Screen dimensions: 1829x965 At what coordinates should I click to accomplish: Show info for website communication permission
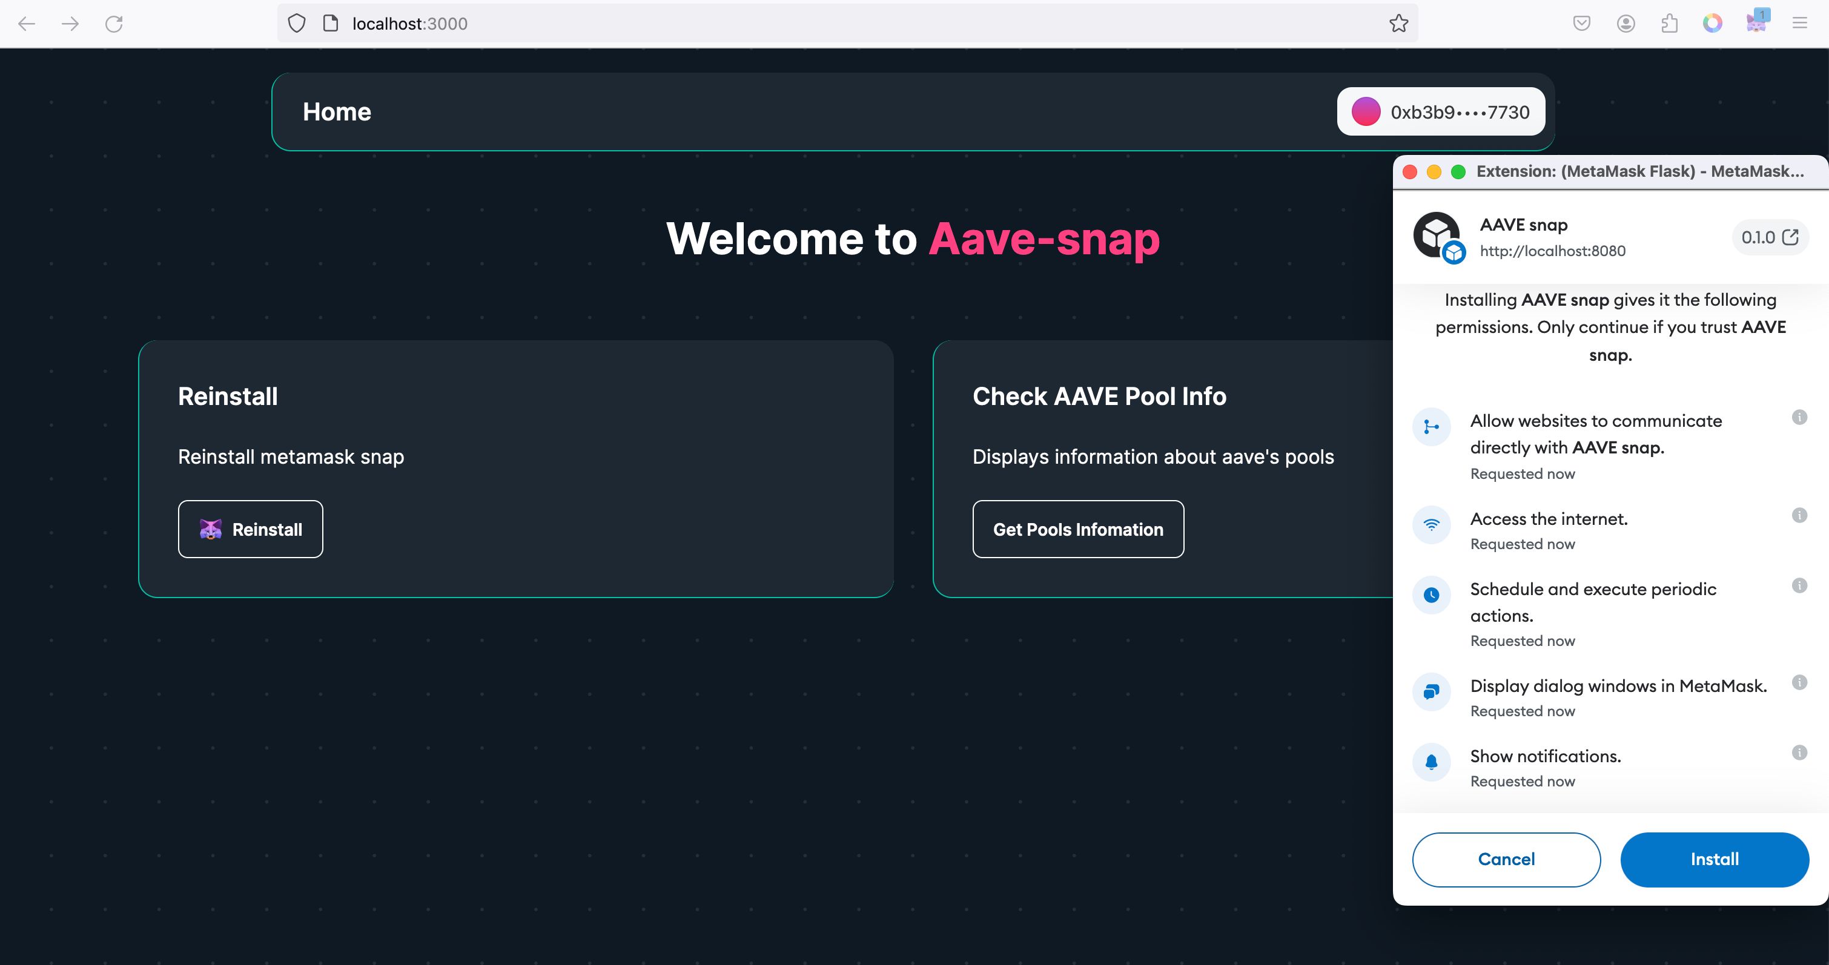pyautogui.click(x=1799, y=417)
